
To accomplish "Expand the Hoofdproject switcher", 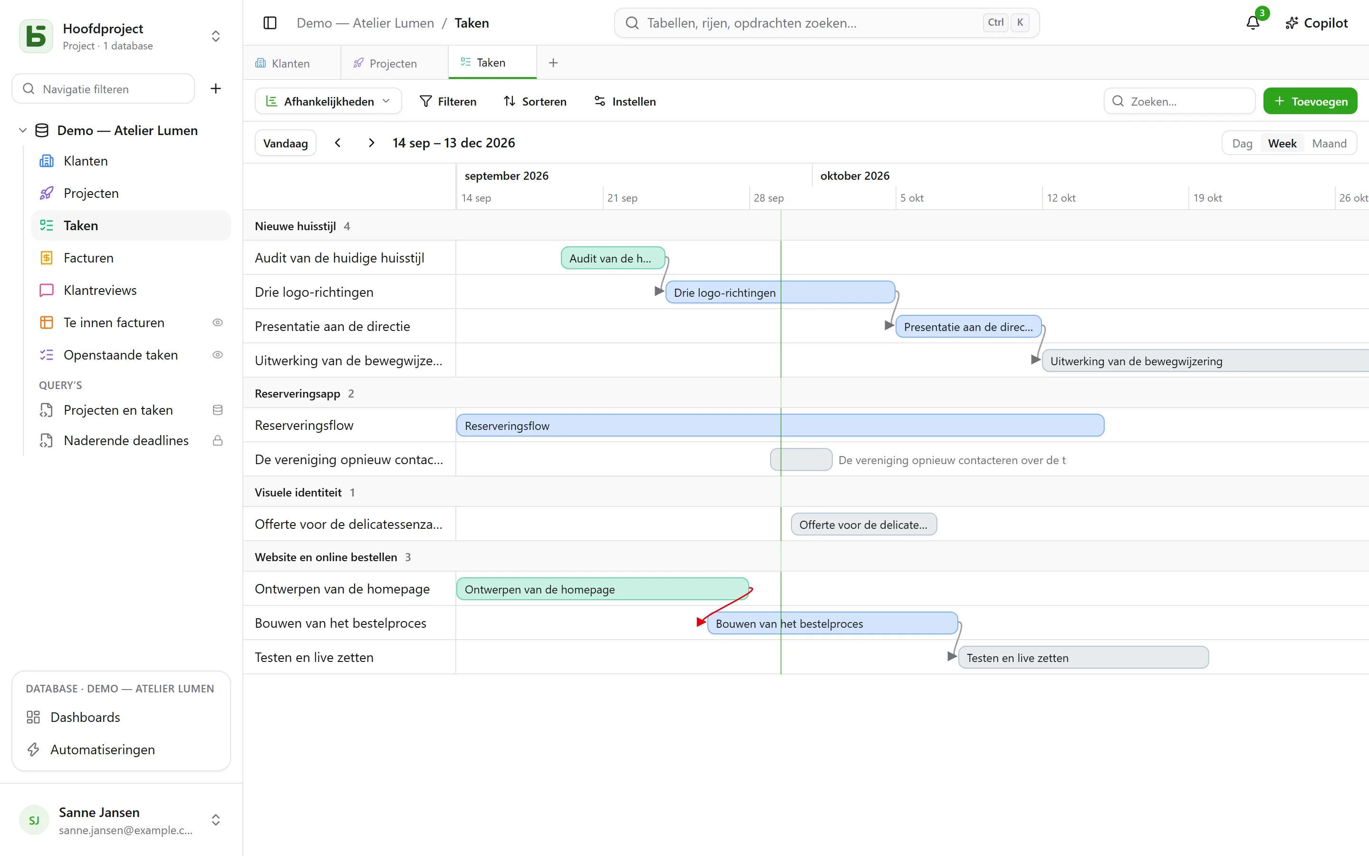I will click(215, 36).
